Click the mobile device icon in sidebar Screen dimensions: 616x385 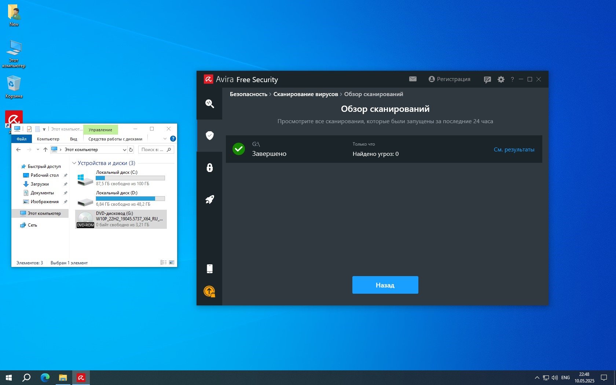[209, 269]
